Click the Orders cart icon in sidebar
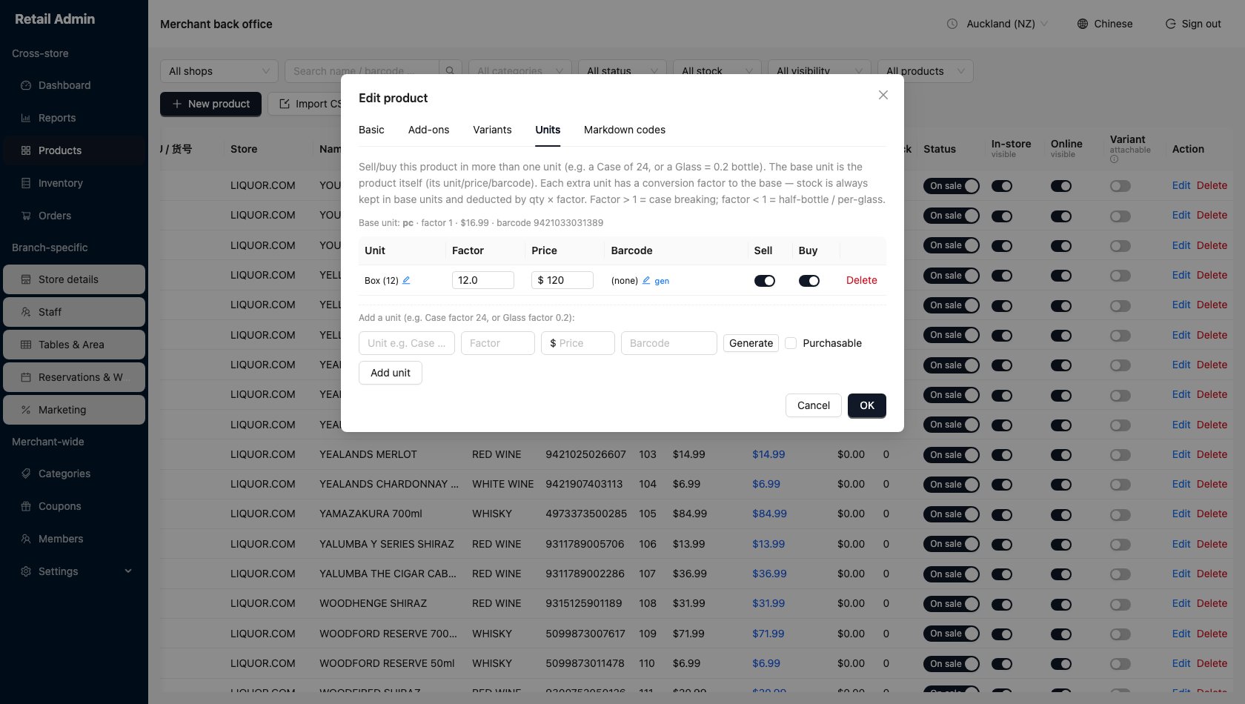This screenshot has width=1245, height=704. 26,216
